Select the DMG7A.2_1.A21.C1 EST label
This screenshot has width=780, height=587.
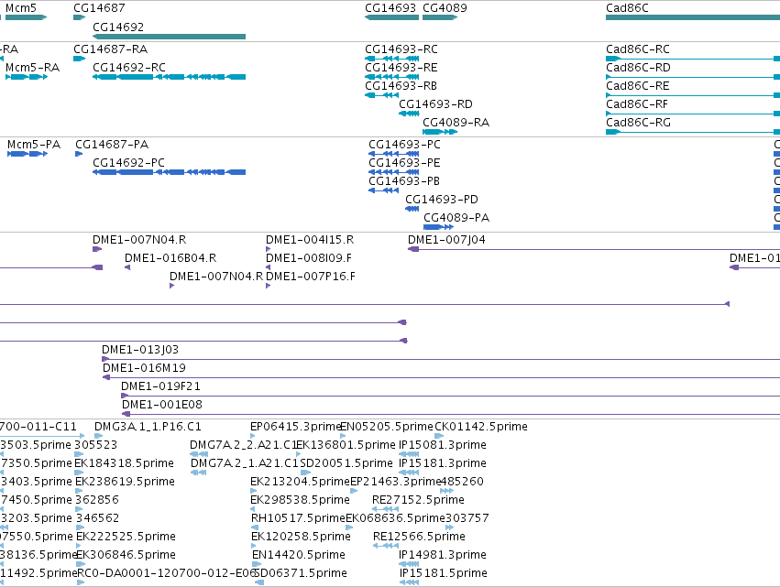(x=245, y=463)
